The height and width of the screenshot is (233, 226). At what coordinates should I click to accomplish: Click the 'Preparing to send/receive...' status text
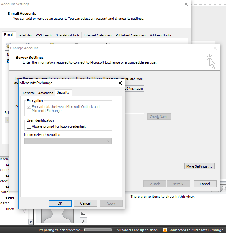[x=61, y=230]
